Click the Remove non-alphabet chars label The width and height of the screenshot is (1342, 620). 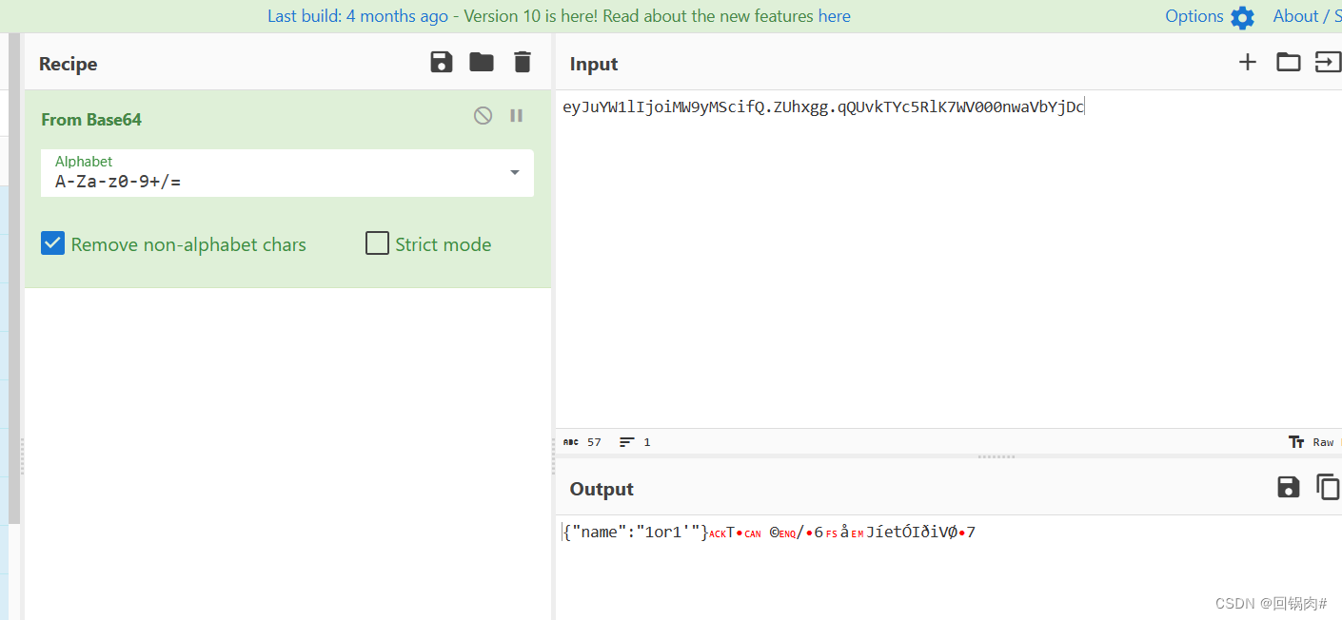(188, 244)
